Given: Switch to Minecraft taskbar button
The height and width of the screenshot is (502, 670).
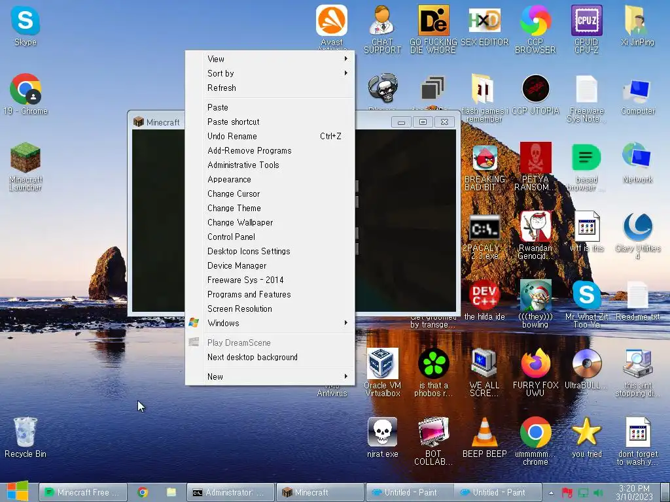Looking at the screenshot, I should pyautogui.click(x=319, y=493).
